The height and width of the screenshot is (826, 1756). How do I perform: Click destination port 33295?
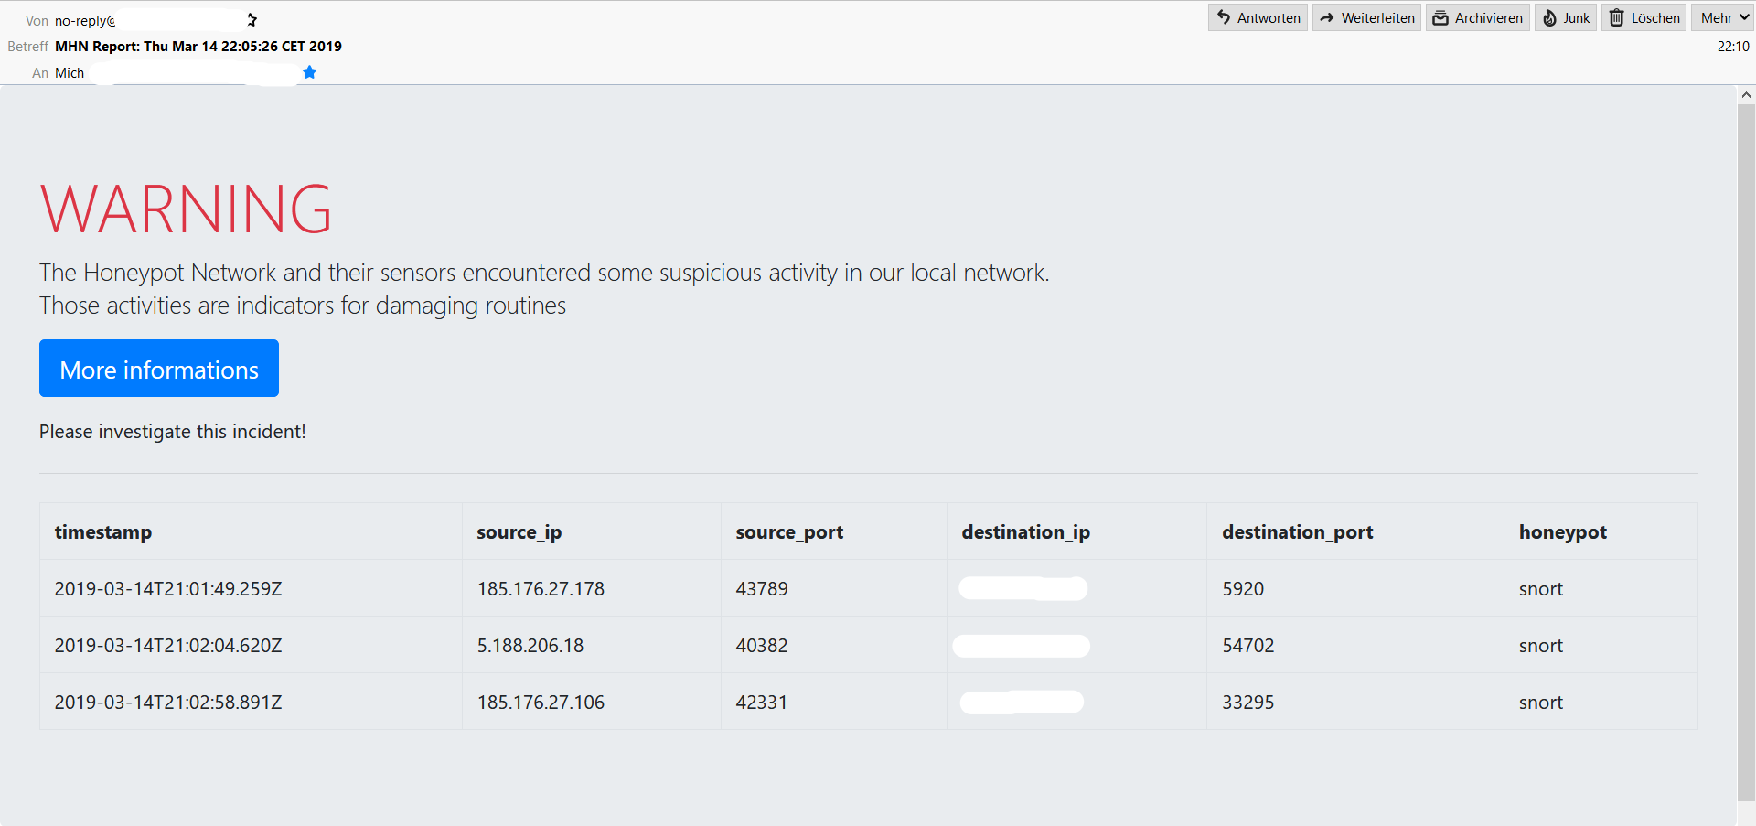pyautogui.click(x=1248, y=703)
